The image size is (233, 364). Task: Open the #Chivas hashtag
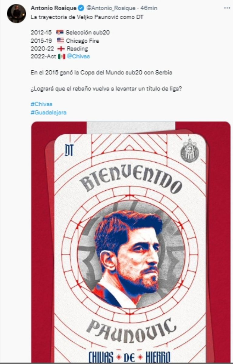pyautogui.click(x=41, y=104)
